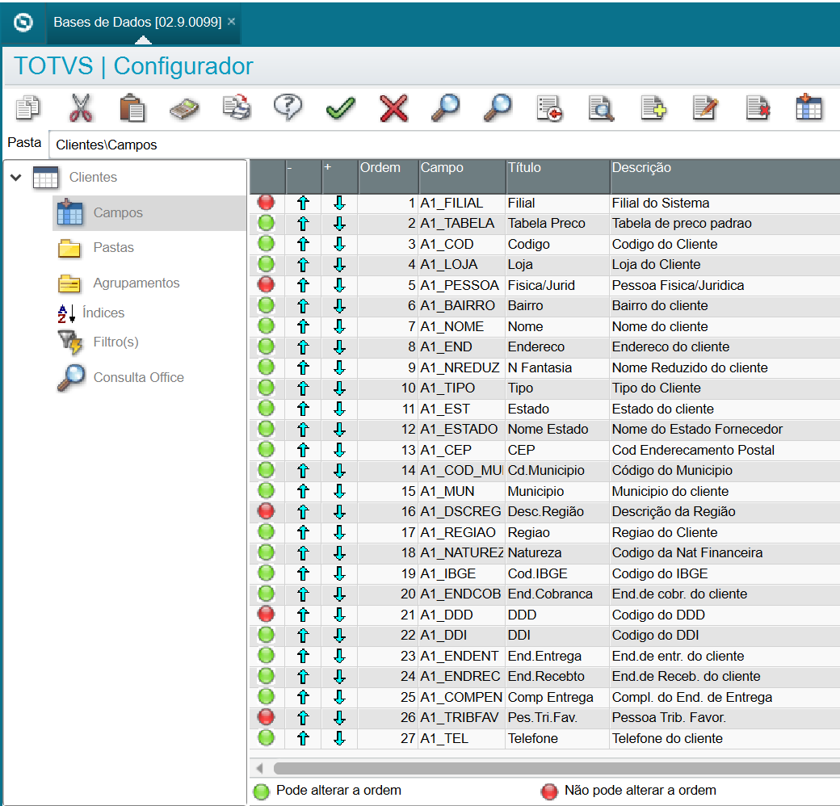Click the table with arrow toolbar icon
This screenshot has height=806, width=840.
coord(809,107)
